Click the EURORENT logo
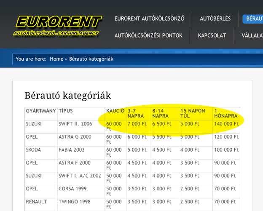The image size is (263, 211). tap(57, 26)
